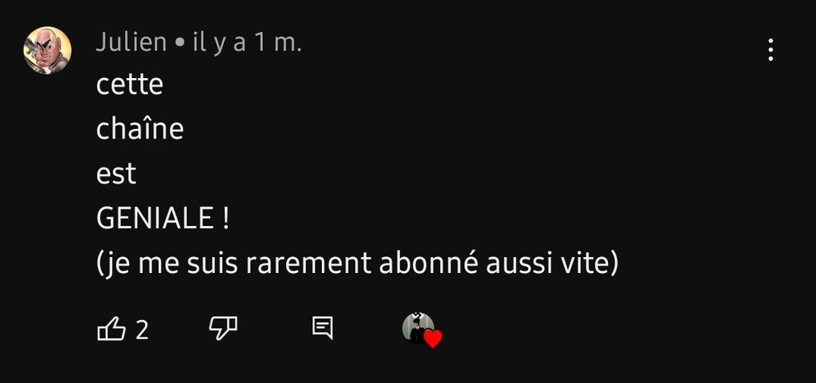Click the word 'rarement' in comment

tap(308, 264)
